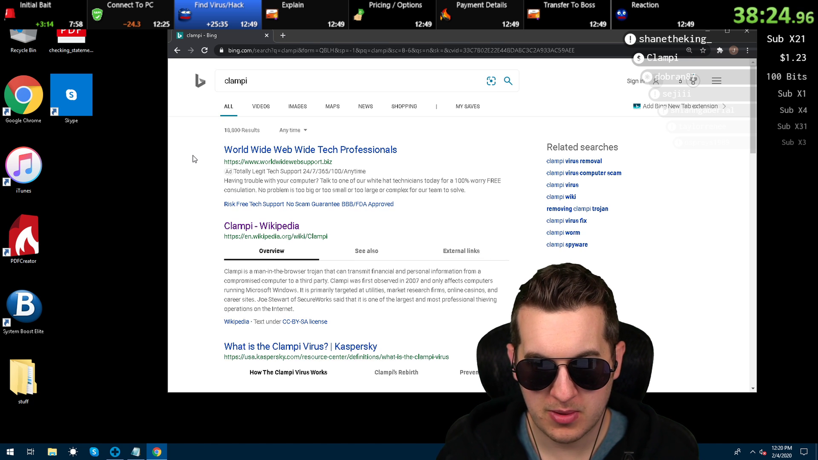Open the Clampi - Wikipedia result
Image resolution: width=818 pixels, height=460 pixels.
[x=261, y=226]
